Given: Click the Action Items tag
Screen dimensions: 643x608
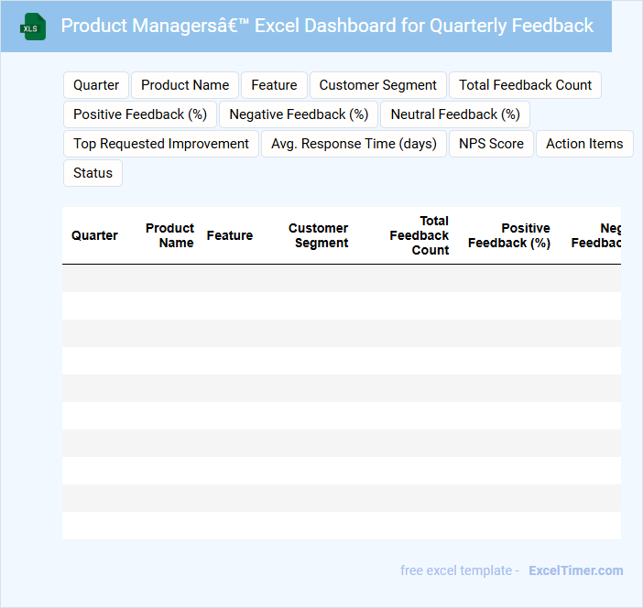Looking at the screenshot, I should [x=584, y=144].
